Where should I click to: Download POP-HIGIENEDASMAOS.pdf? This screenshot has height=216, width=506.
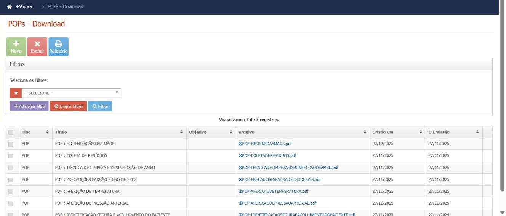265,144
